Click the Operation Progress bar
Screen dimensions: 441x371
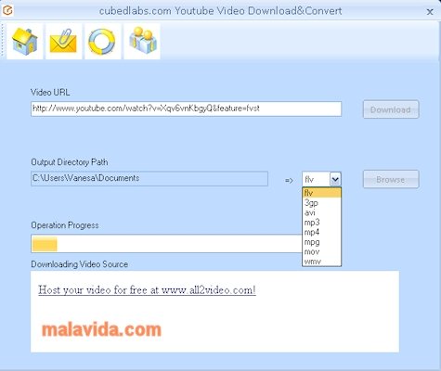point(166,244)
